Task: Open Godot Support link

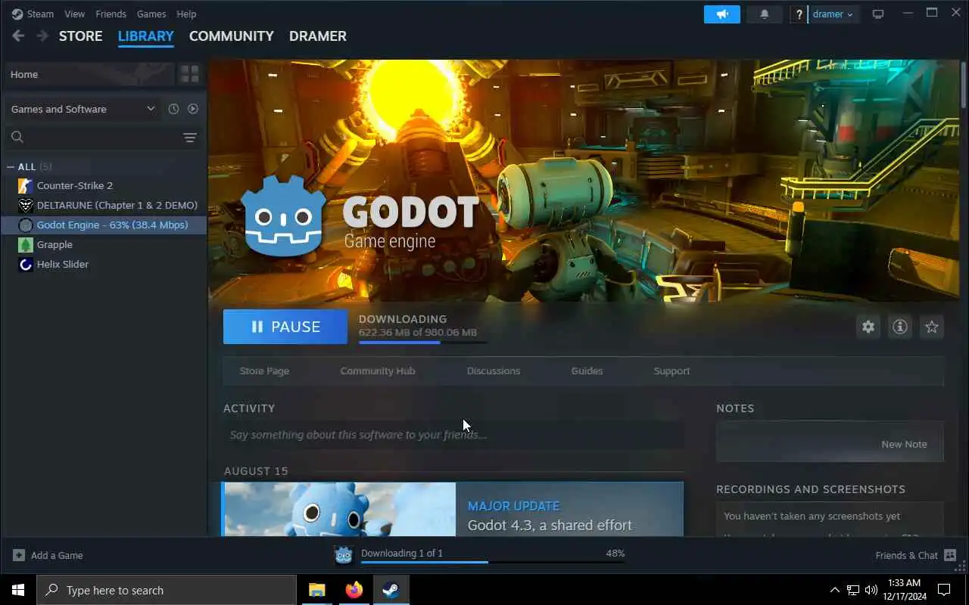Action: tap(671, 371)
